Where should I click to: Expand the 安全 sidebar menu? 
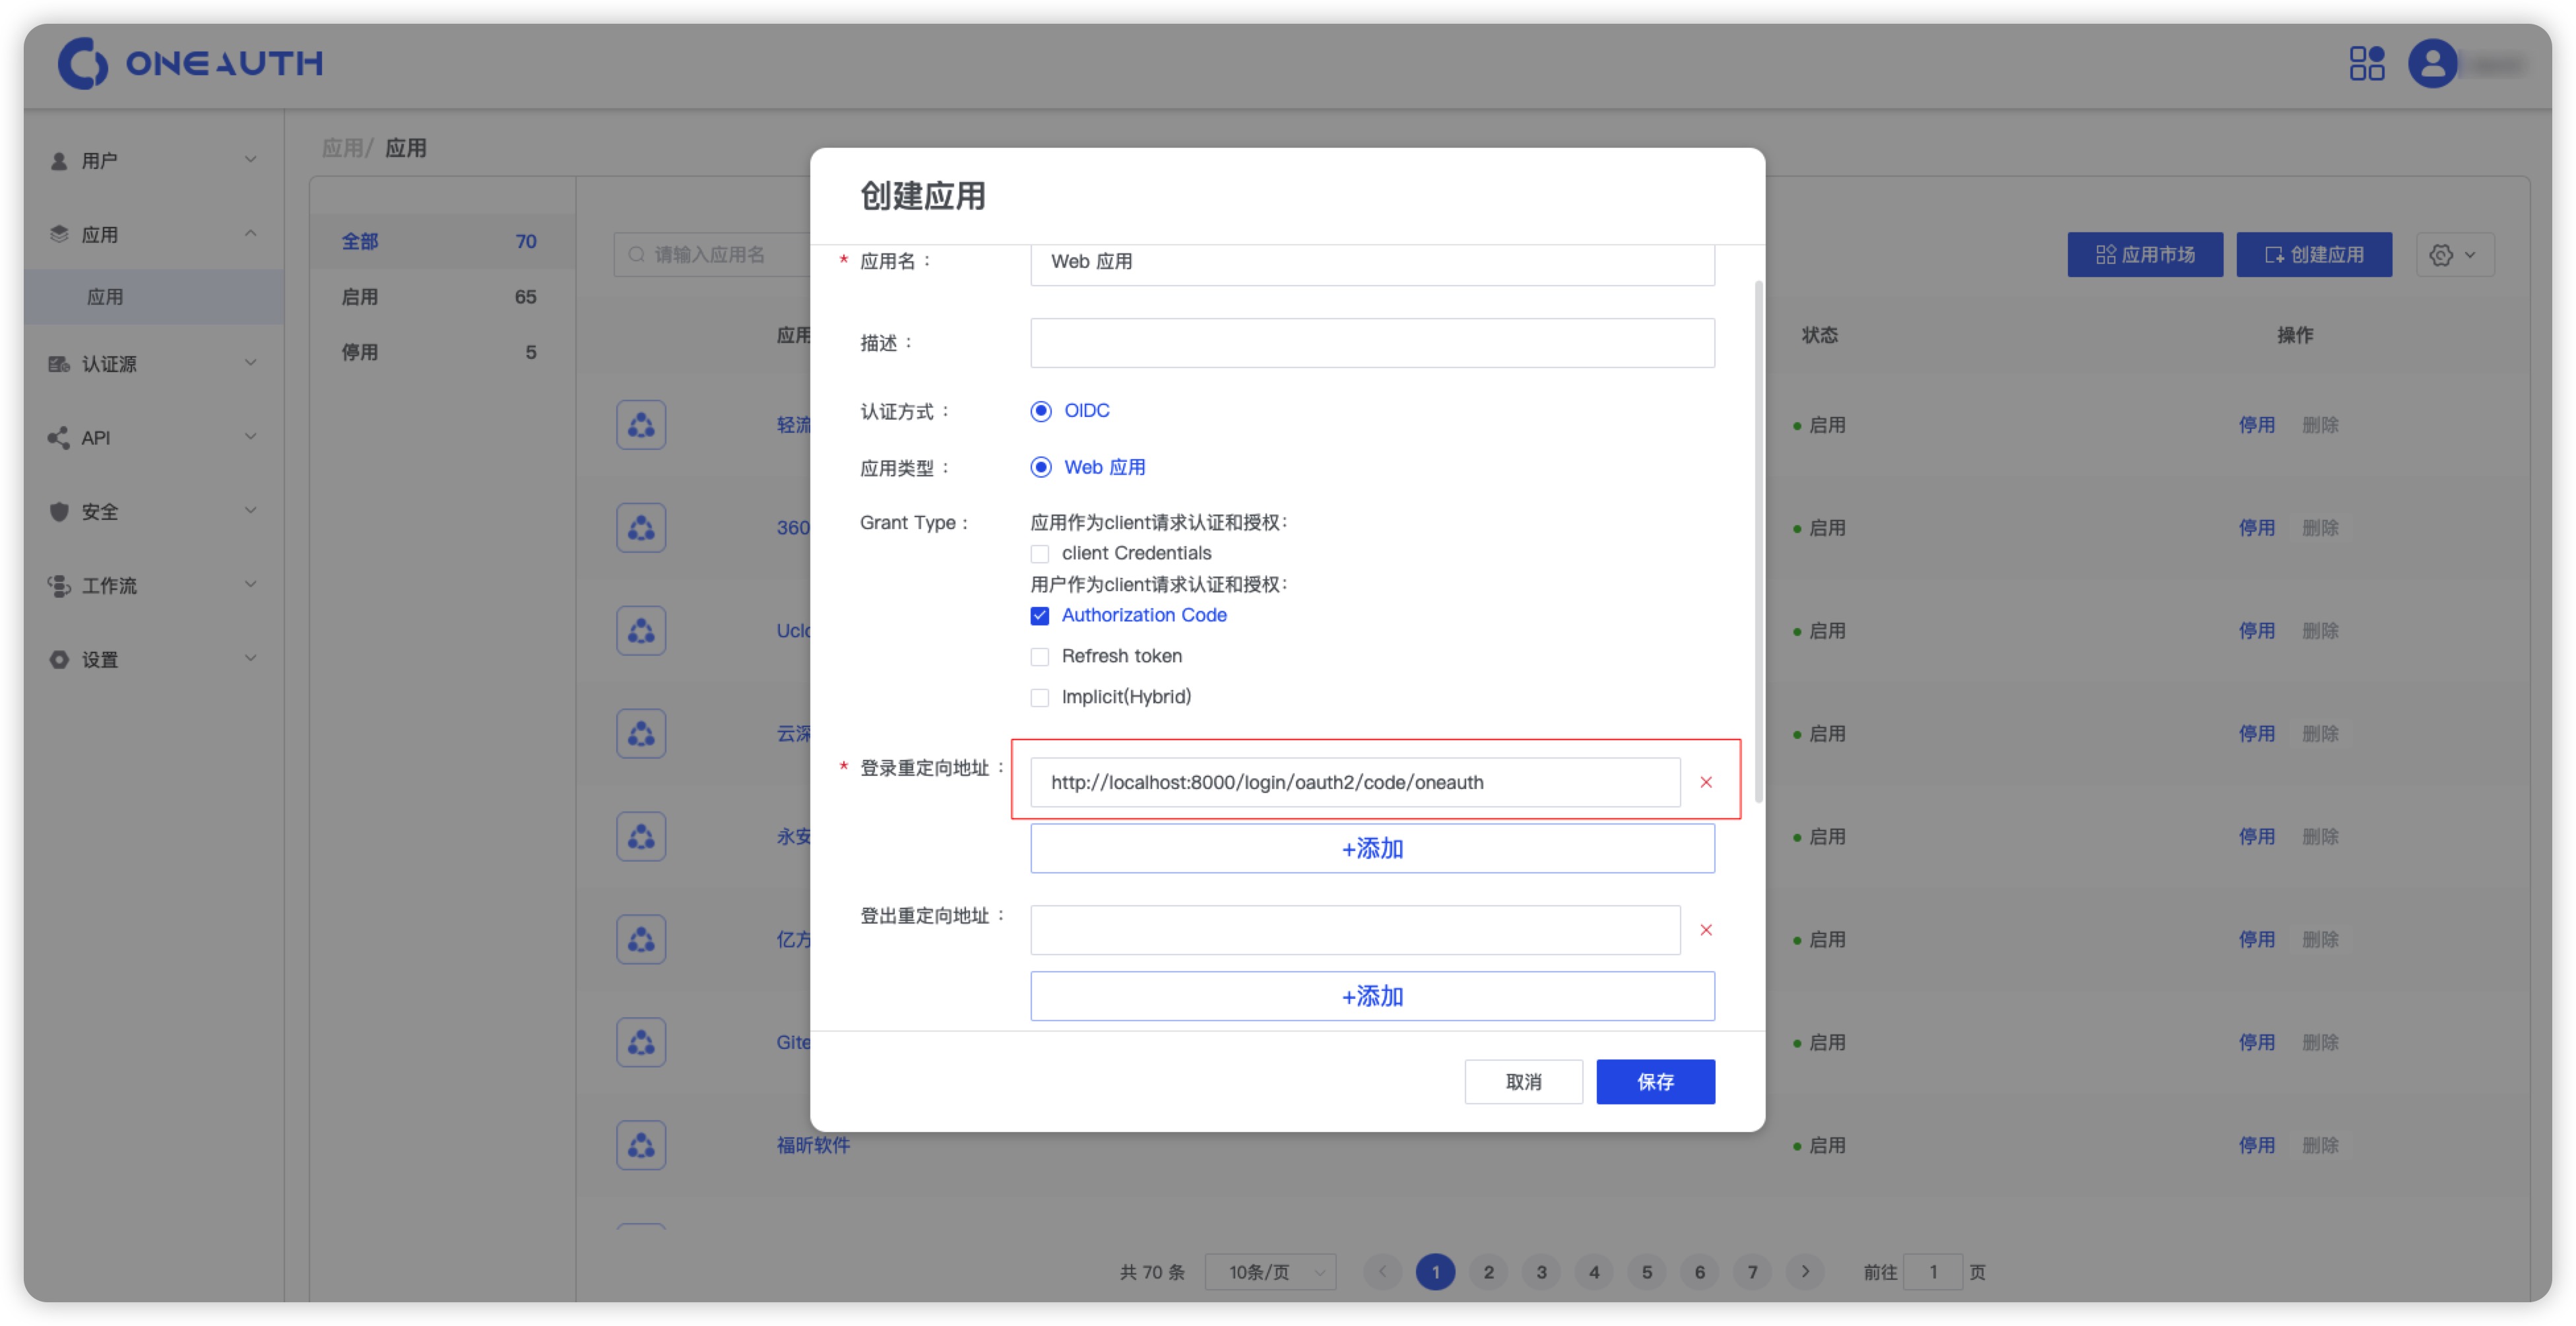tap(251, 511)
